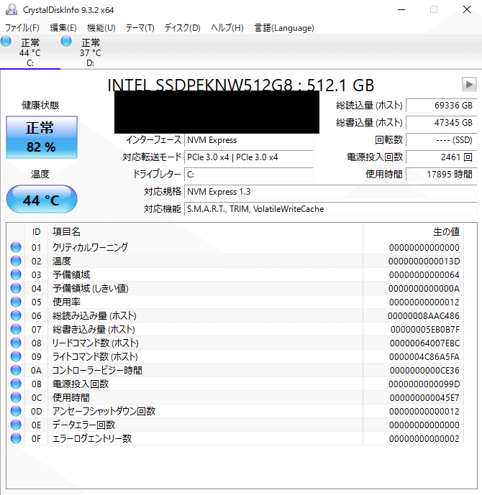Open the ヘルプ(H) menu
482x495 pixels.
click(227, 28)
